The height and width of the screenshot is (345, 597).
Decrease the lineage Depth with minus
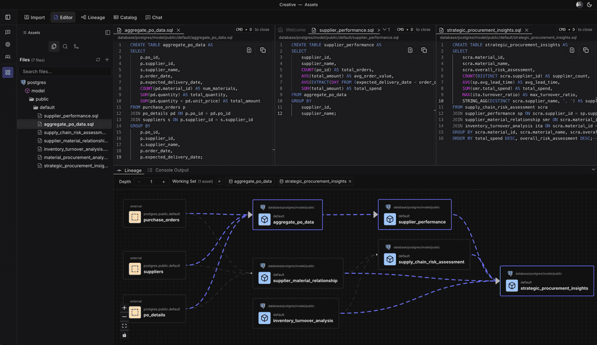click(139, 181)
